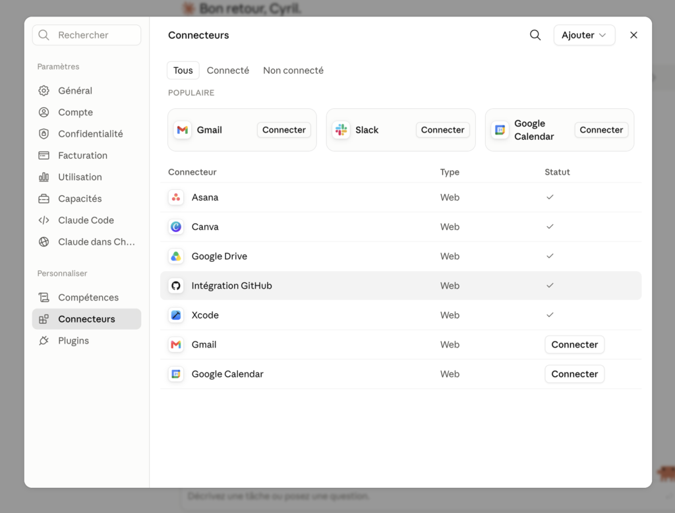Click the Capacités briefcase icon
This screenshot has width=675, height=513.
(44, 198)
